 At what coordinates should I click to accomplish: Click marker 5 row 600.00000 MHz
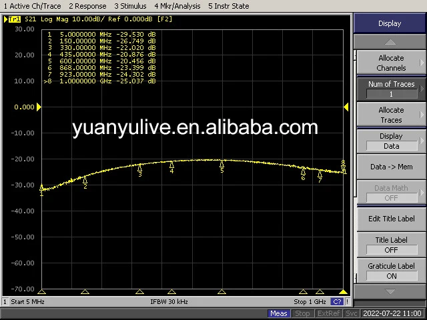click(101, 61)
